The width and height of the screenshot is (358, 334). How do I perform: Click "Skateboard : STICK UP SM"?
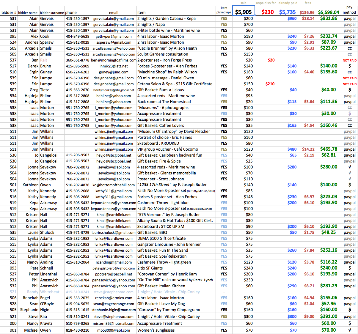161,226
